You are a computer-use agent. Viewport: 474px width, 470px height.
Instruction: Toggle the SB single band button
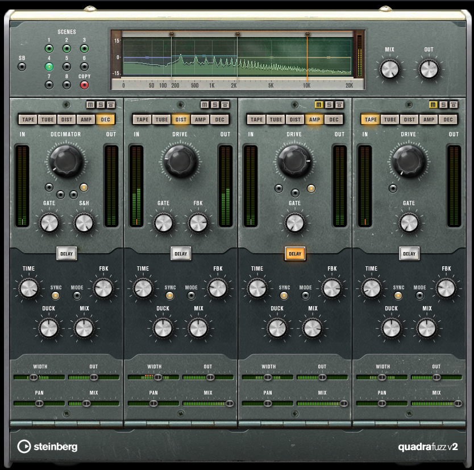22,67
